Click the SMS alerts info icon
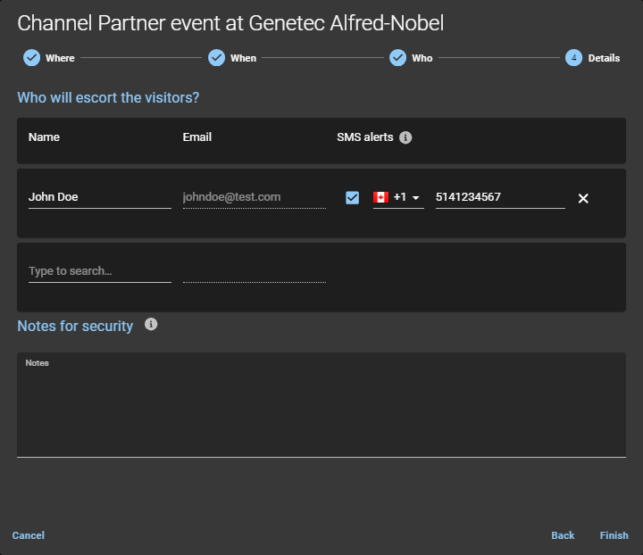The image size is (643, 555). [405, 137]
